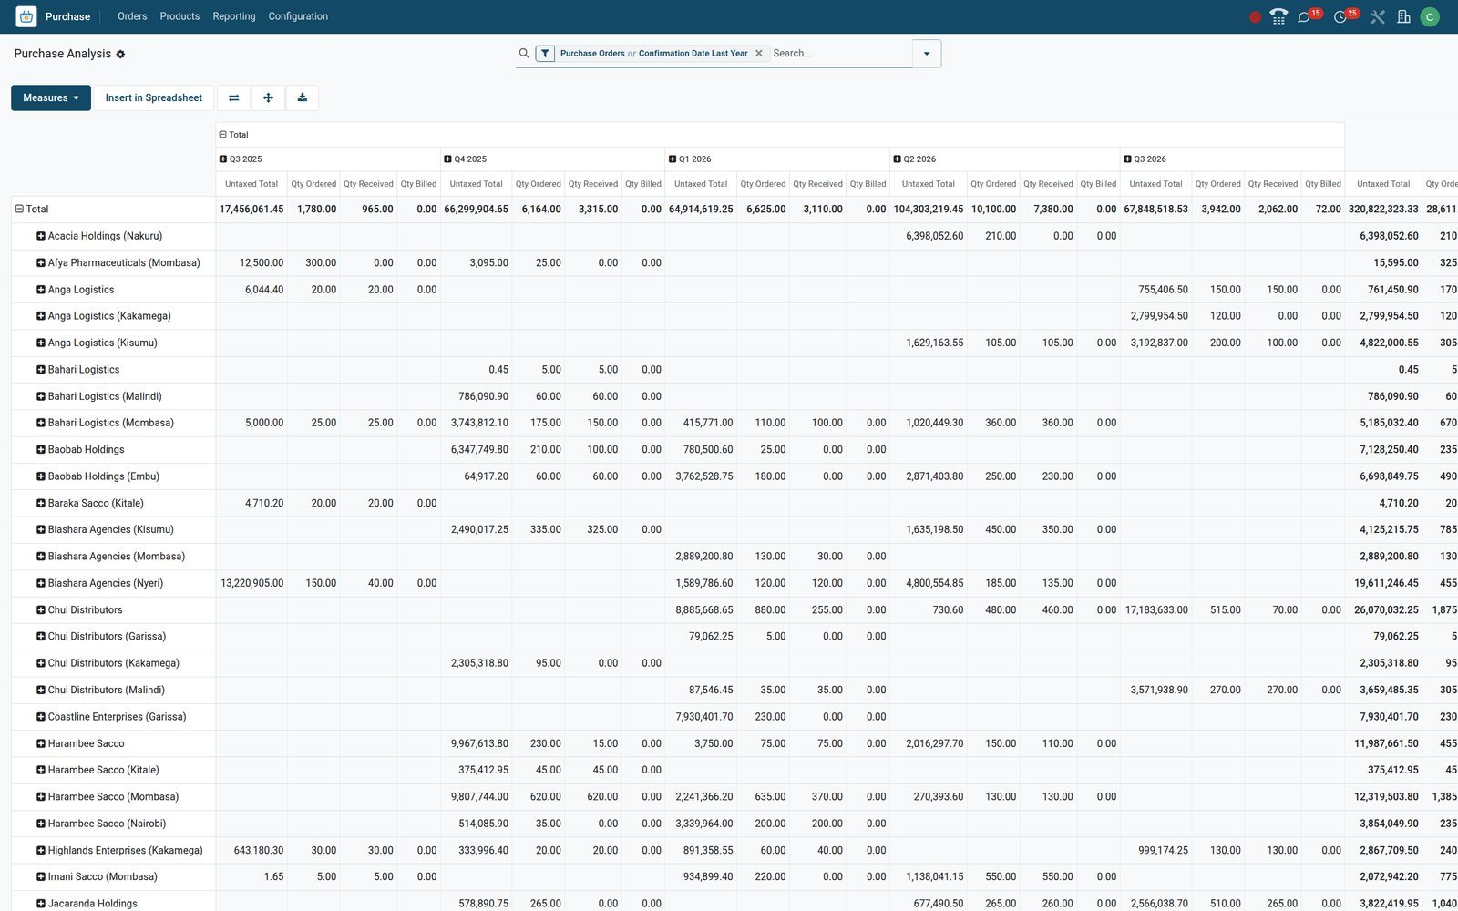
Task: Open the conversations messages icon
Action: tap(1305, 16)
